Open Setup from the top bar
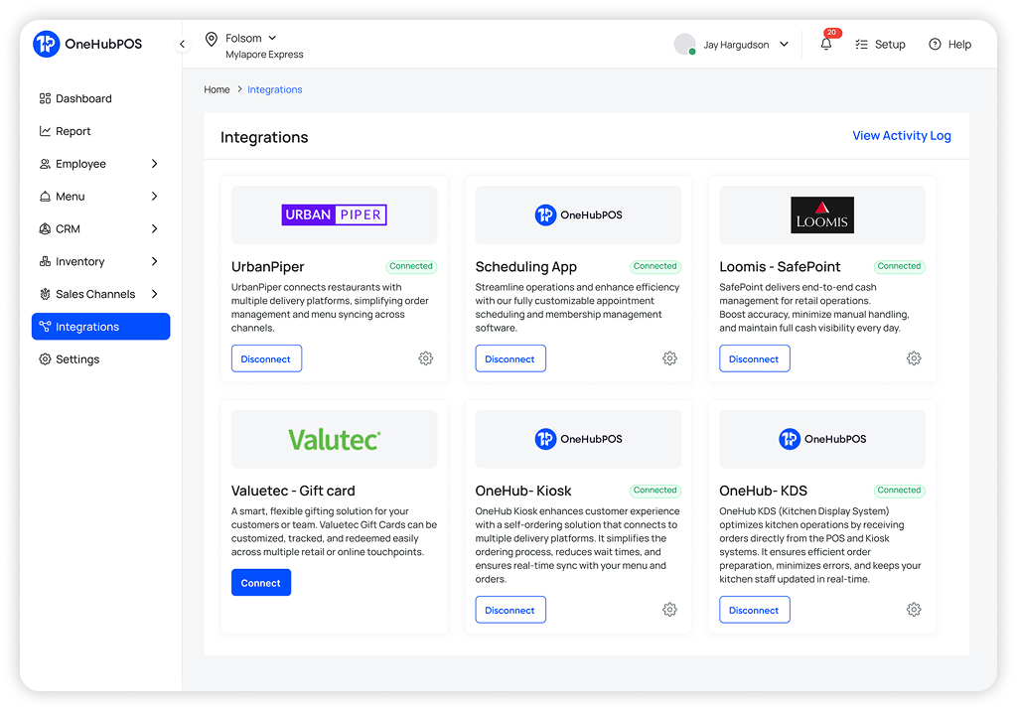Image resolution: width=1017 pixels, height=711 pixels. click(880, 44)
